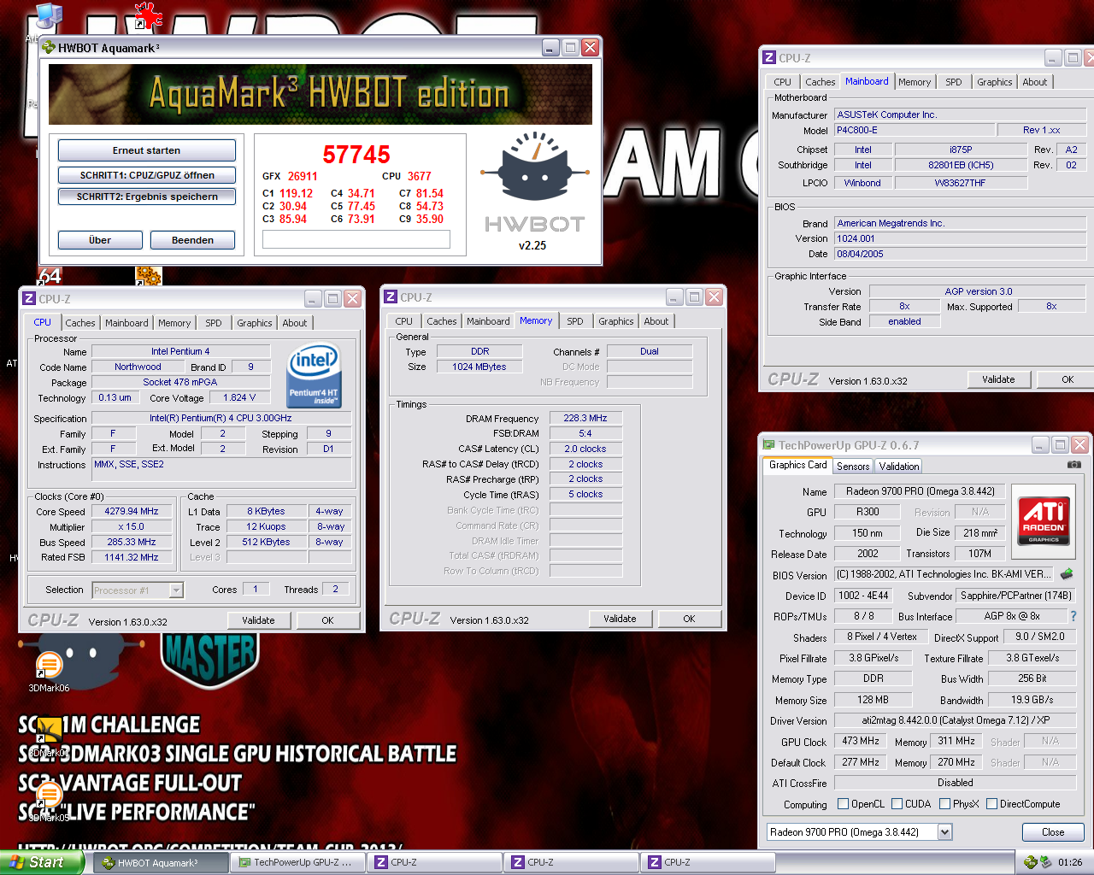The image size is (1094, 875).
Task: Click the GPU-Z Close button
Action: [x=1053, y=832]
